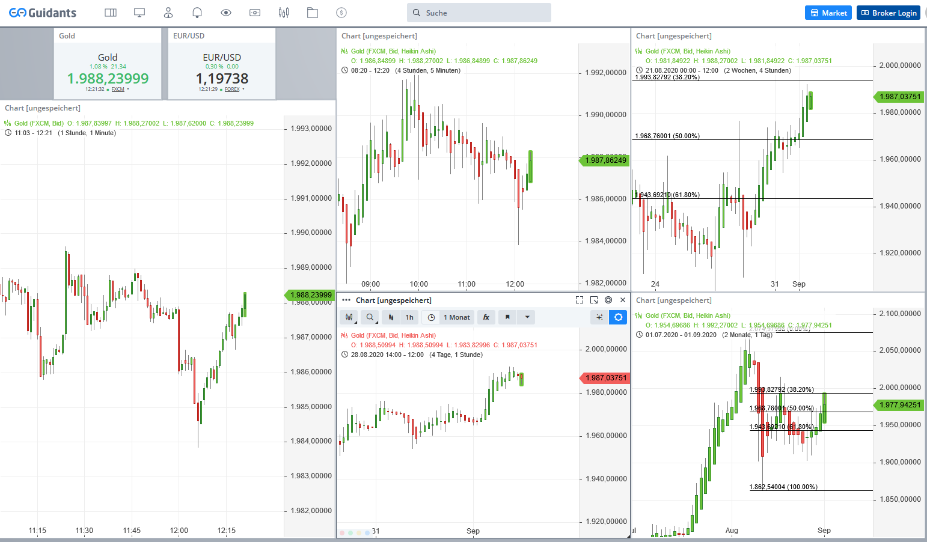Click the double-circle target icon in chart header

(x=608, y=300)
